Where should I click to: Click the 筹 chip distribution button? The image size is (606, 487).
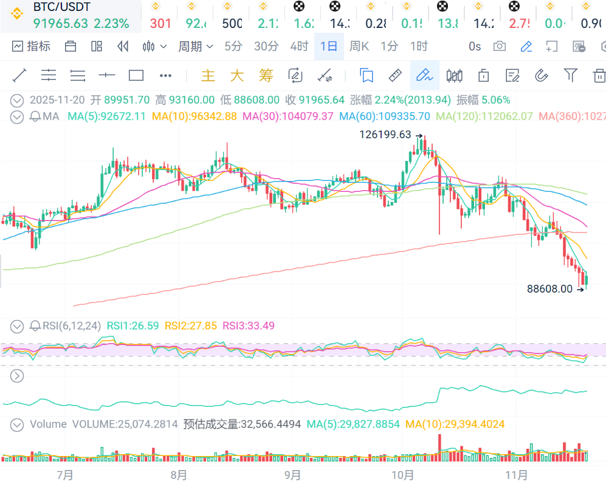coord(266,75)
